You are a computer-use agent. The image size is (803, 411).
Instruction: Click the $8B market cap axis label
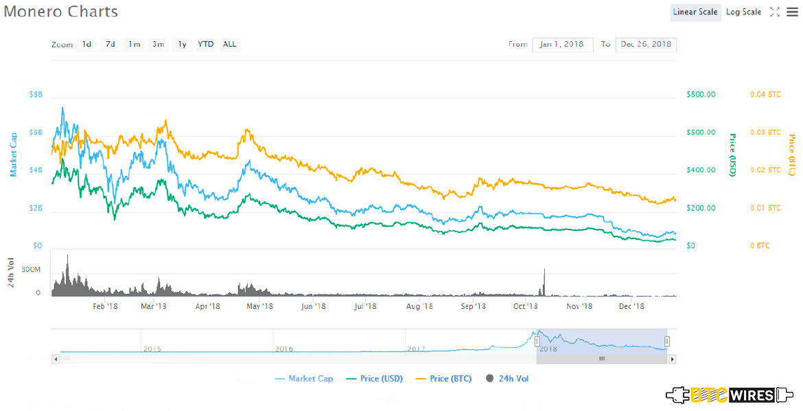coord(36,95)
